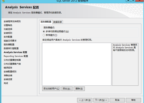Select 安装程序支持规则 step in sidebar
Image resolution: width=144 pixels, height=103 pixels.
[12, 21]
